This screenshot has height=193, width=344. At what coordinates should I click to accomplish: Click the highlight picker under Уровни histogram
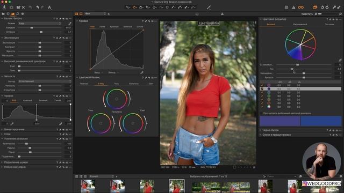[x=61, y=124]
